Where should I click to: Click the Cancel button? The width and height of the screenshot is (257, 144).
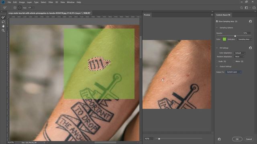[x=249, y=139]
